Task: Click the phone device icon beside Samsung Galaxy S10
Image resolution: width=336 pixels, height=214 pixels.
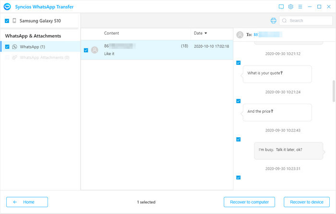Action: pos(14,21)
